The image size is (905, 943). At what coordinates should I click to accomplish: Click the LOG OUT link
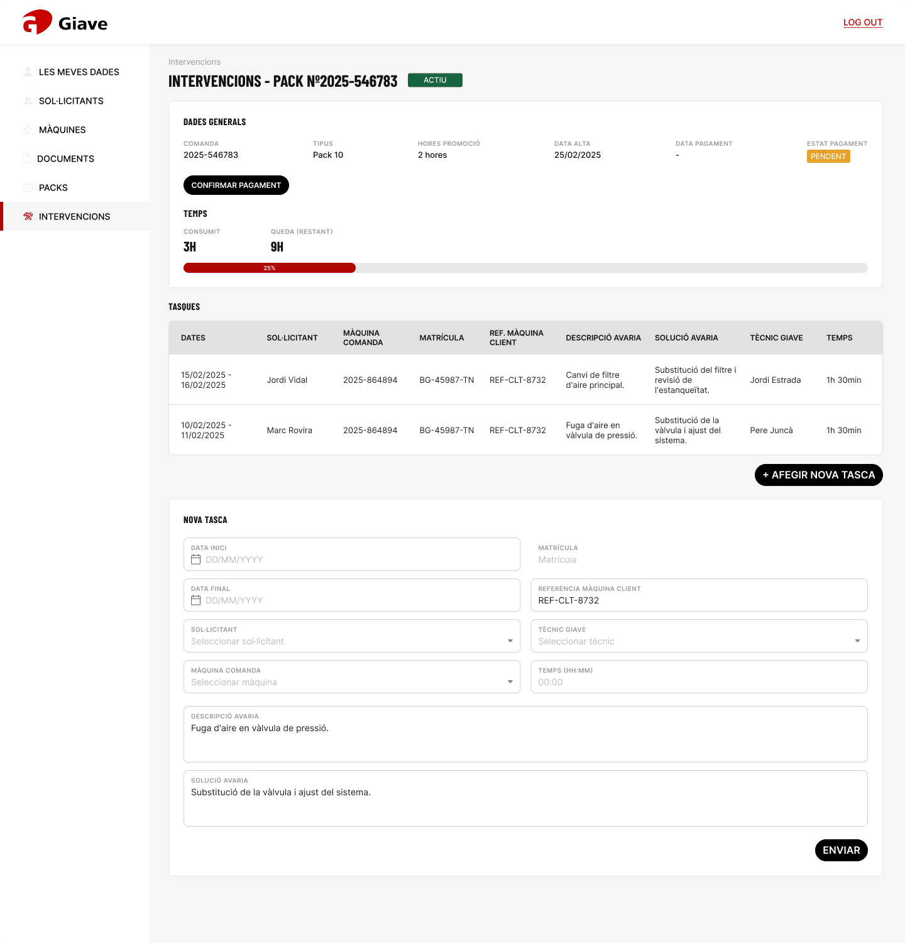(x=863, y=23)
